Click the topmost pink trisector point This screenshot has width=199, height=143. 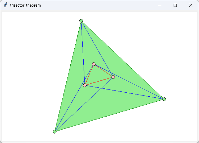[94, 64]
